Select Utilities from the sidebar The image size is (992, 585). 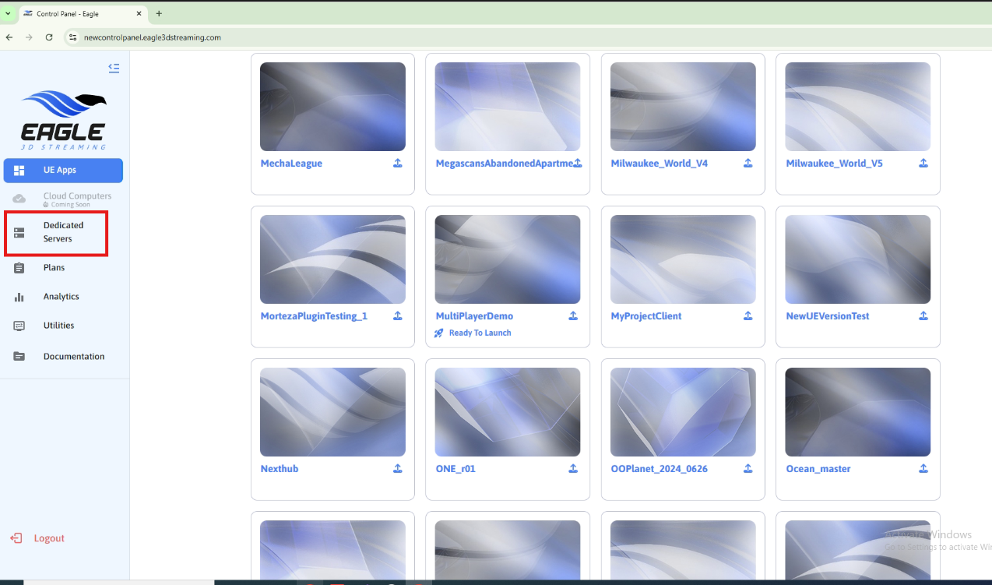(x=58, y=326)
